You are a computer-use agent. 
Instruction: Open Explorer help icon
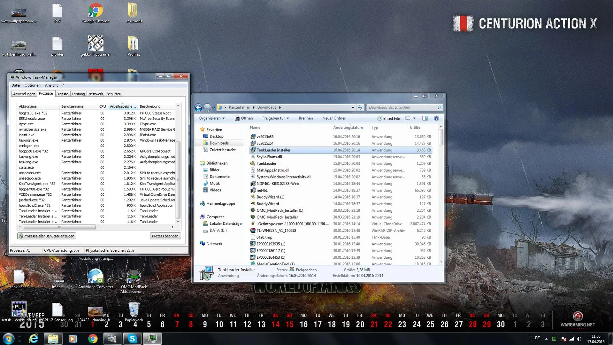coord(436,118)
